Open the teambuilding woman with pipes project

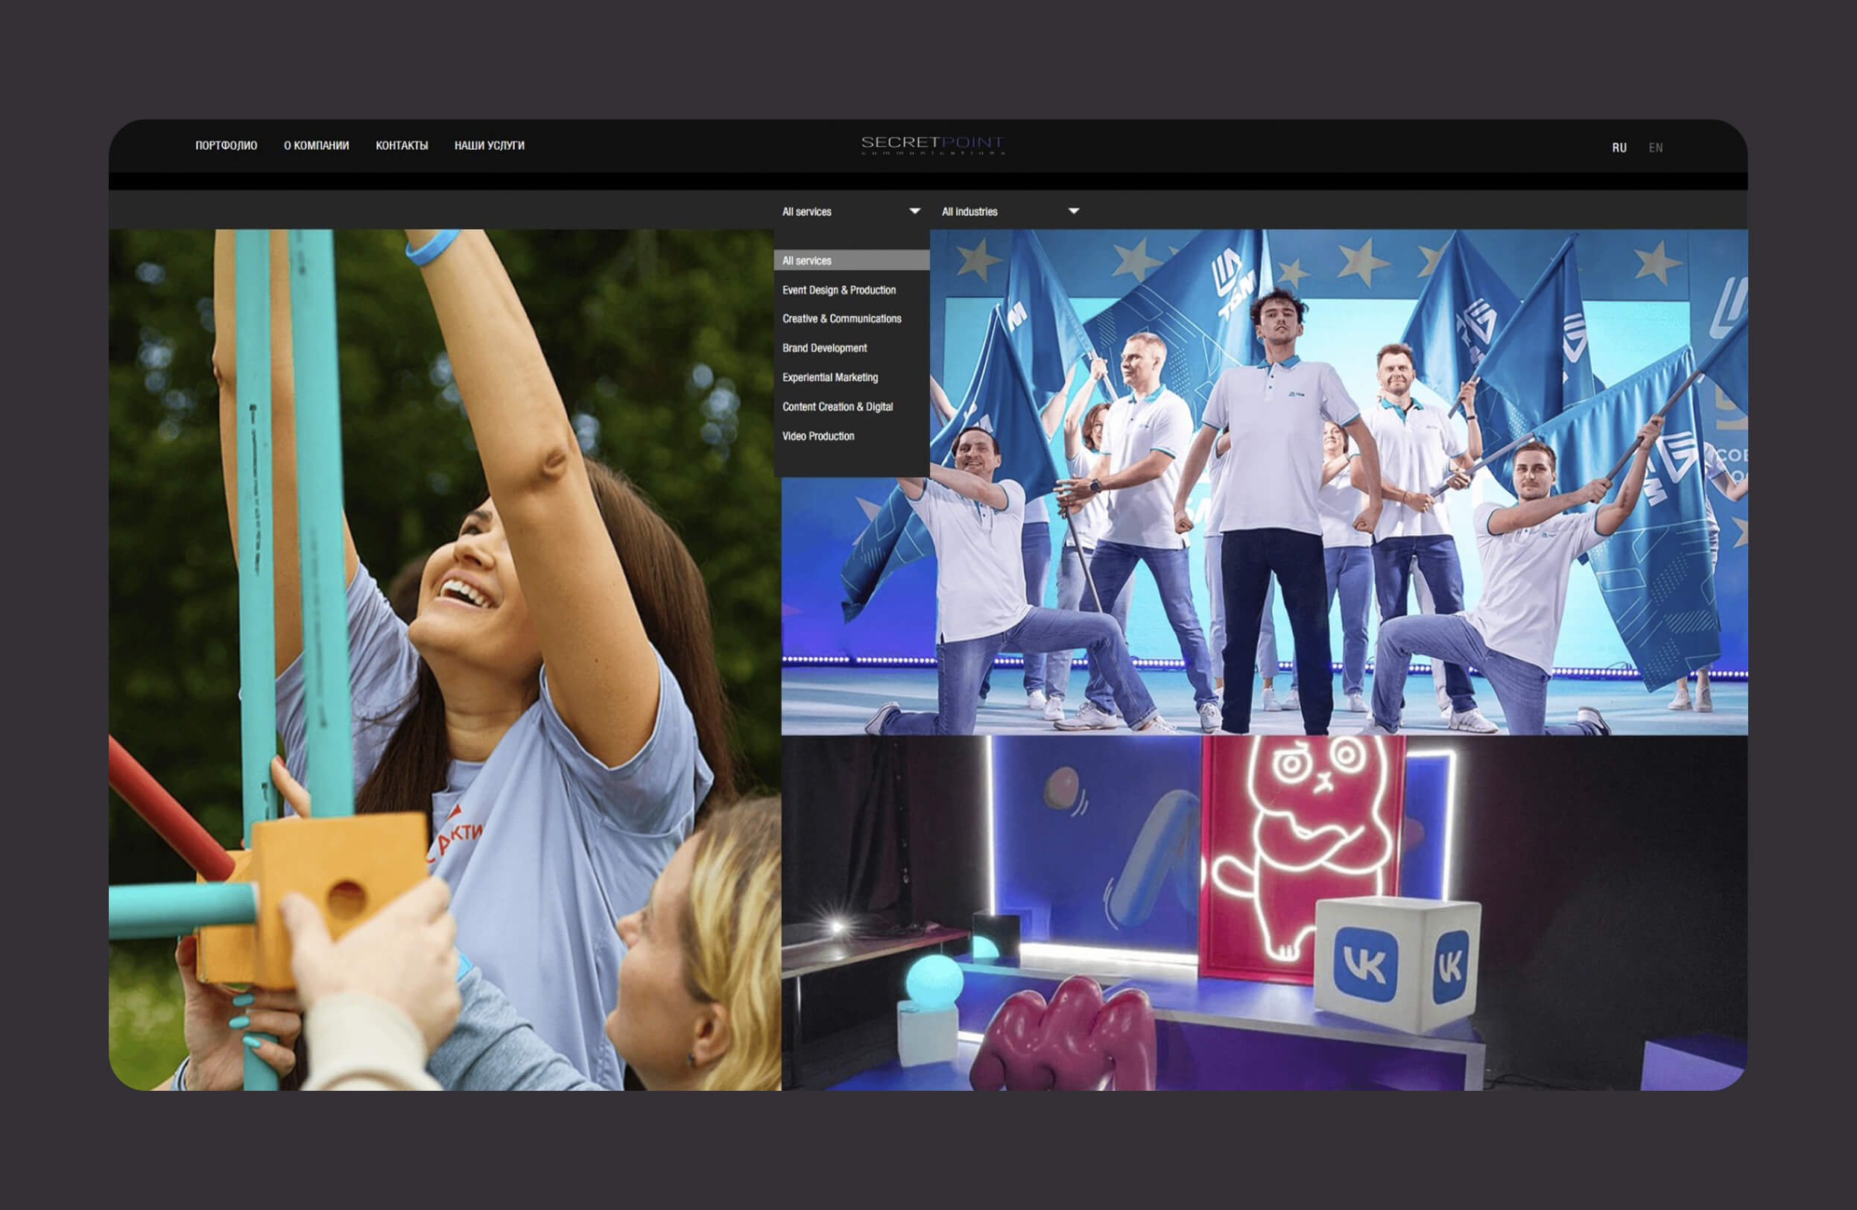445,659
